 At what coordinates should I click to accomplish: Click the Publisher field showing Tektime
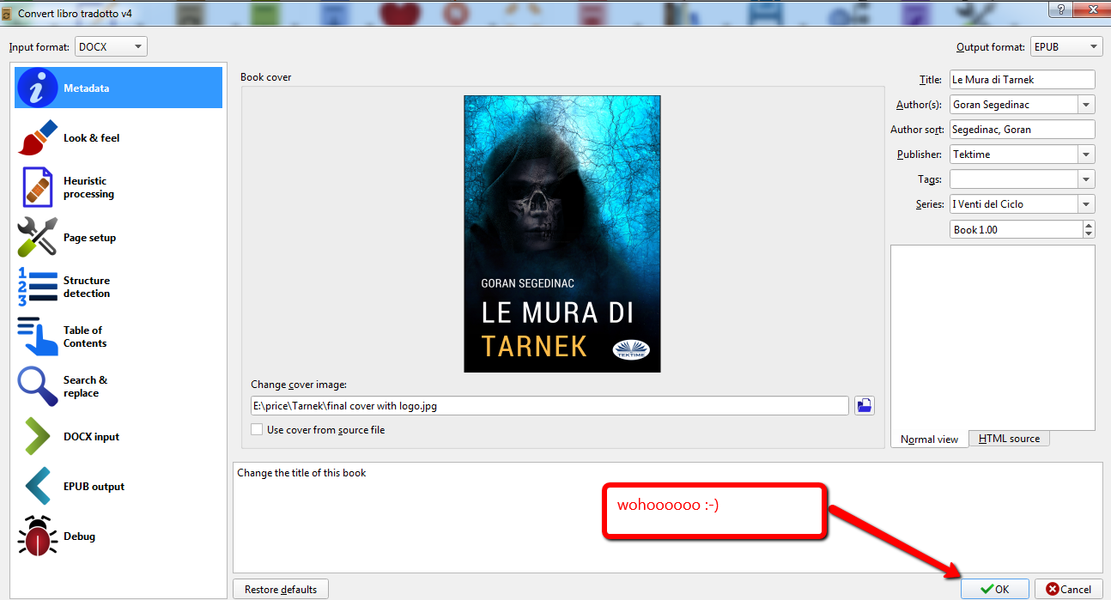pyautogui.click(x=1014, y=155)
